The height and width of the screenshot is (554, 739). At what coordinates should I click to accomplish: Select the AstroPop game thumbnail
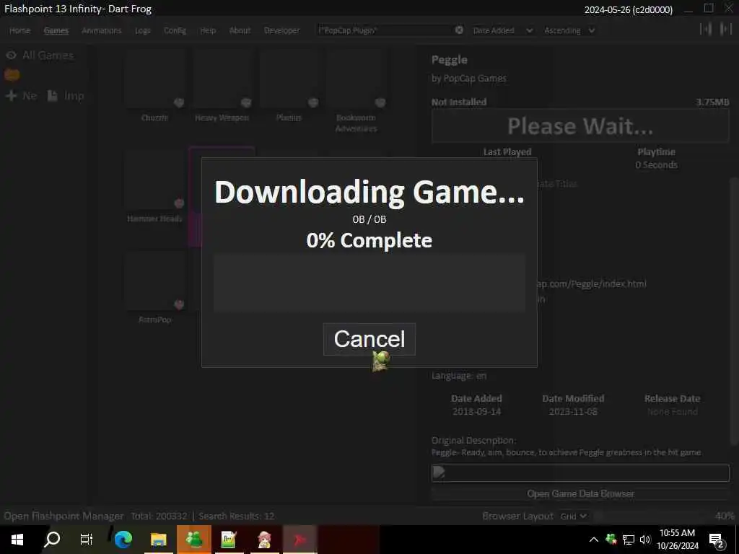[x=154, y=281]
